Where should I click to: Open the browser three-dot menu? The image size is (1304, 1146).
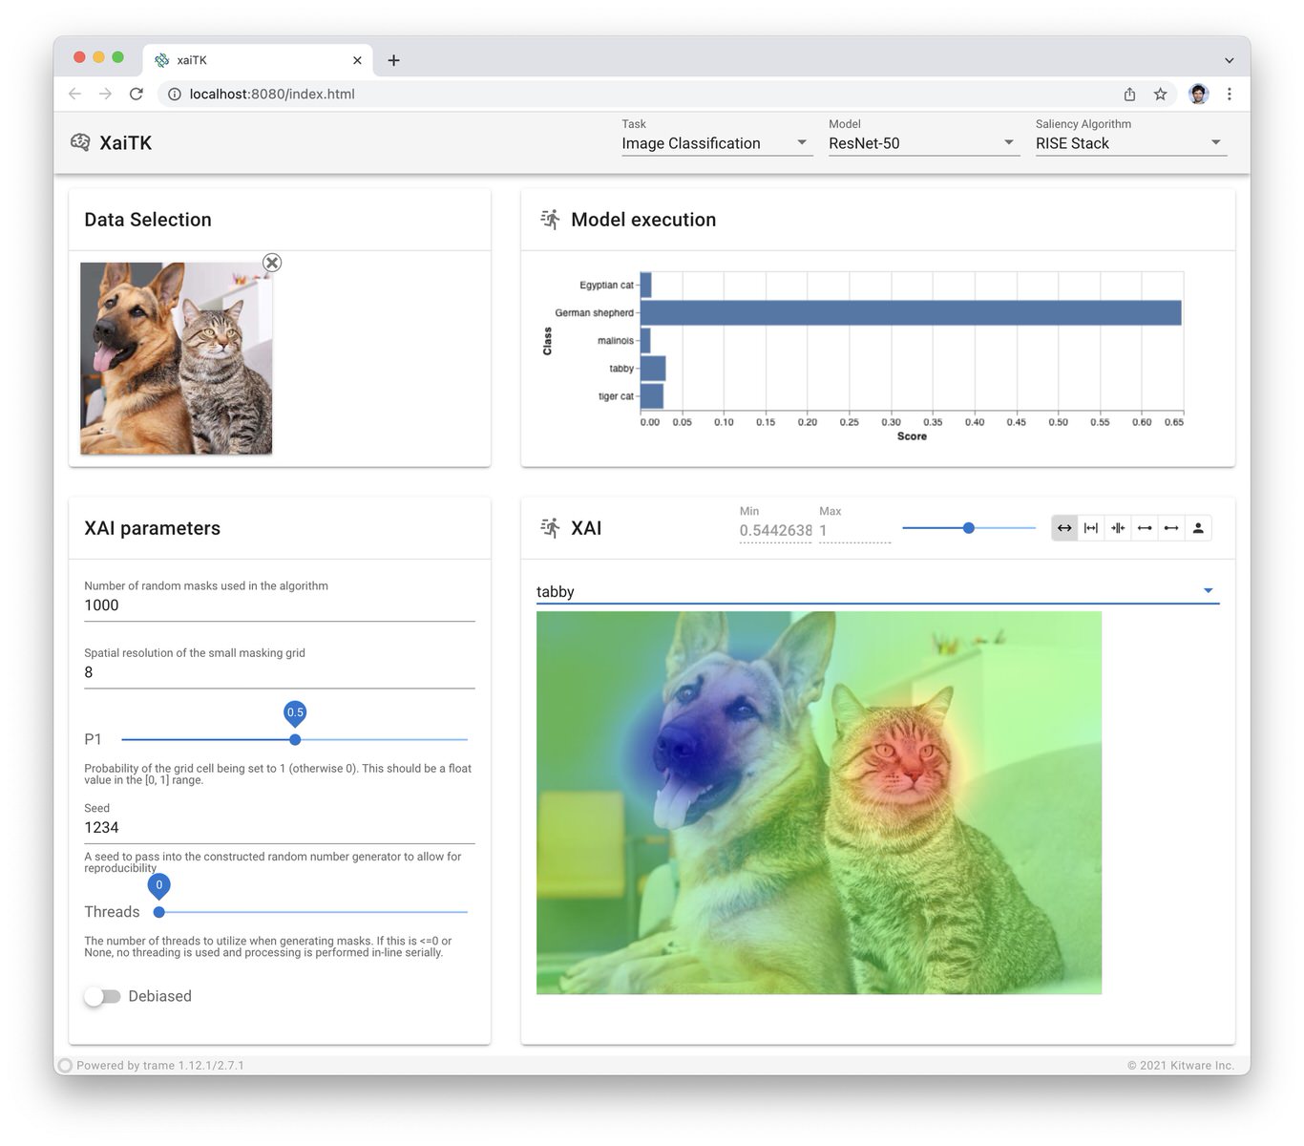coord(1230,94)
